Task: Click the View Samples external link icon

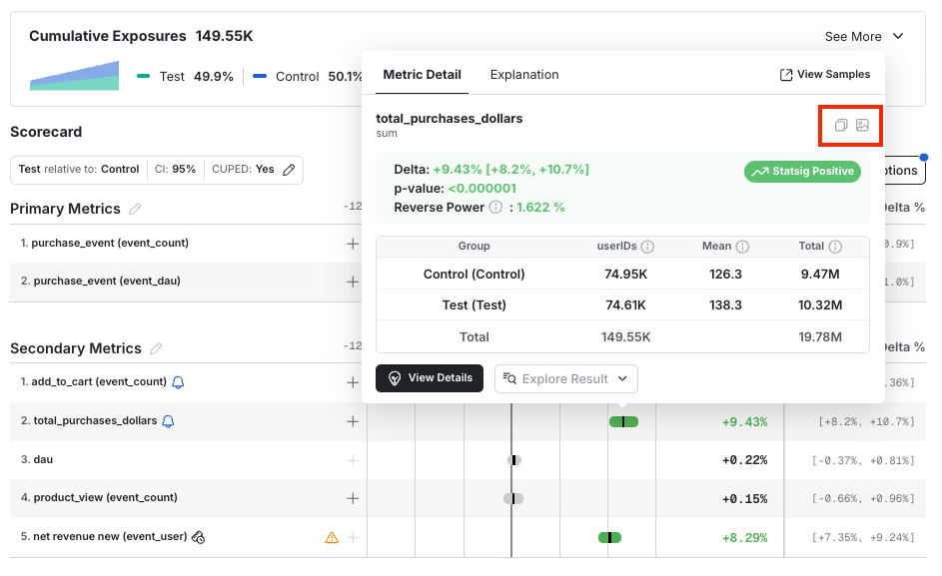Action: (x=786, y=75)
